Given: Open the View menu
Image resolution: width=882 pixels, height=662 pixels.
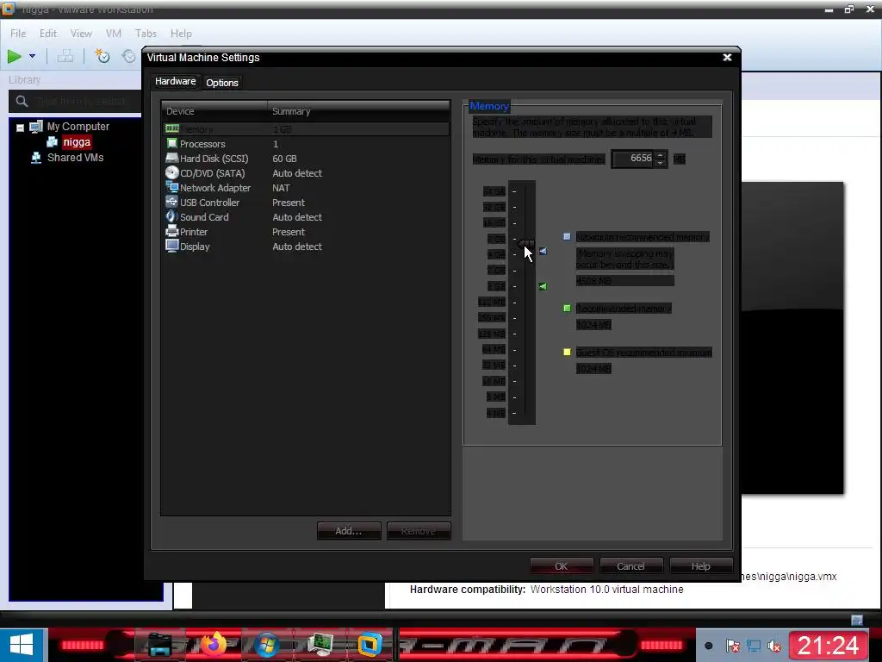Looking at the screenshot, I should [x=81, y=34].
